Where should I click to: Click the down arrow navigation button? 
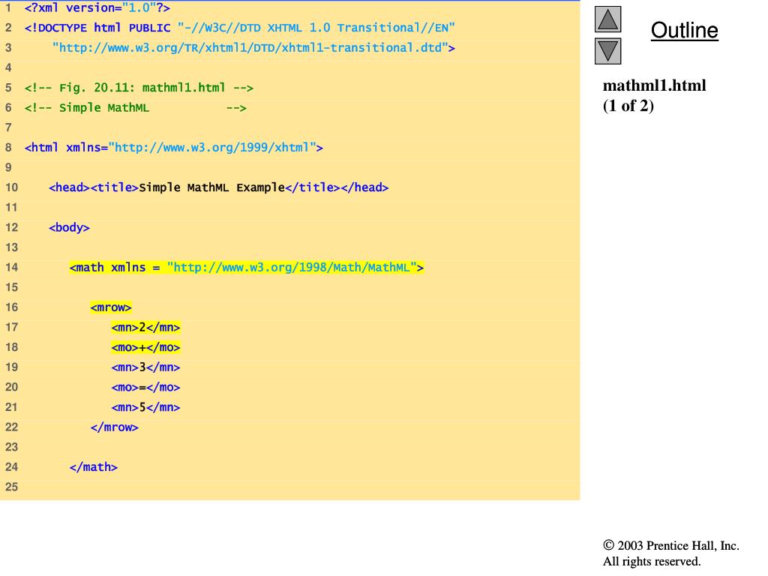(x=607, y=52)
